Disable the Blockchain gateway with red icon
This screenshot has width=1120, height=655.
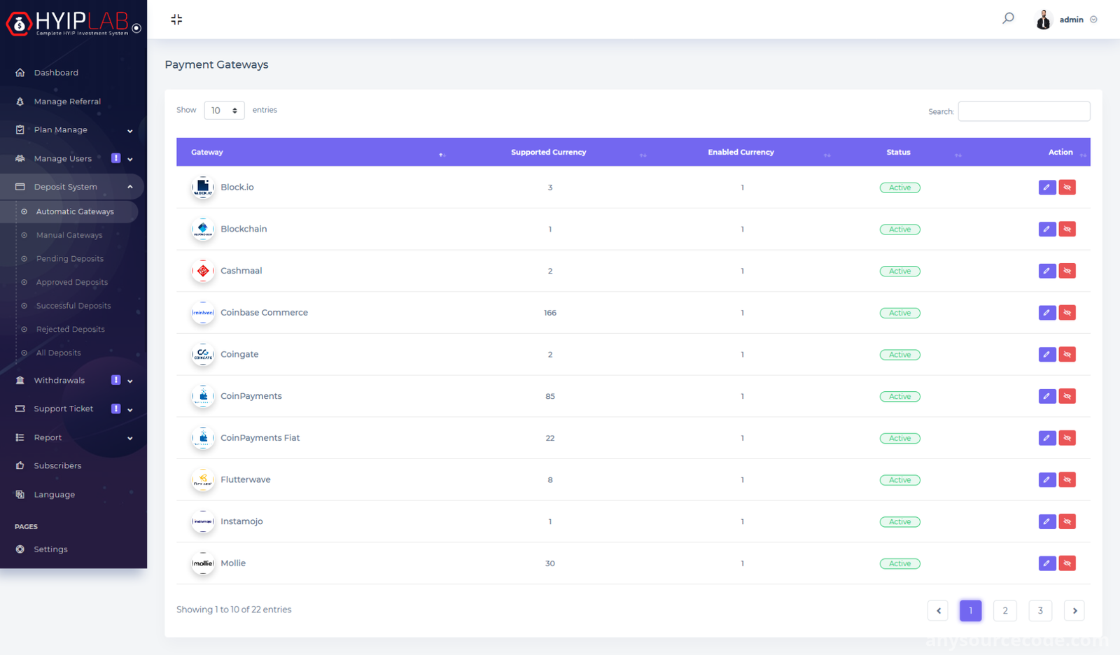tap(1067, 229)
